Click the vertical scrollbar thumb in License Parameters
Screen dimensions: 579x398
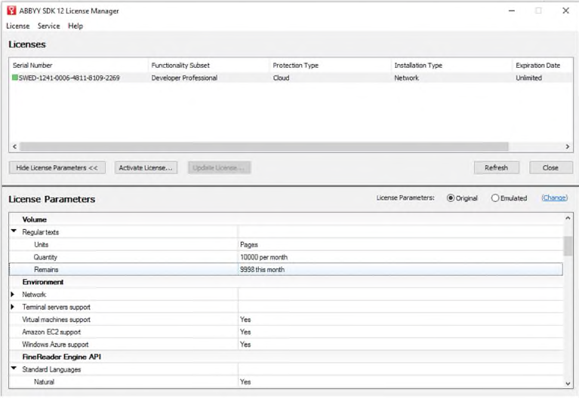568,246
